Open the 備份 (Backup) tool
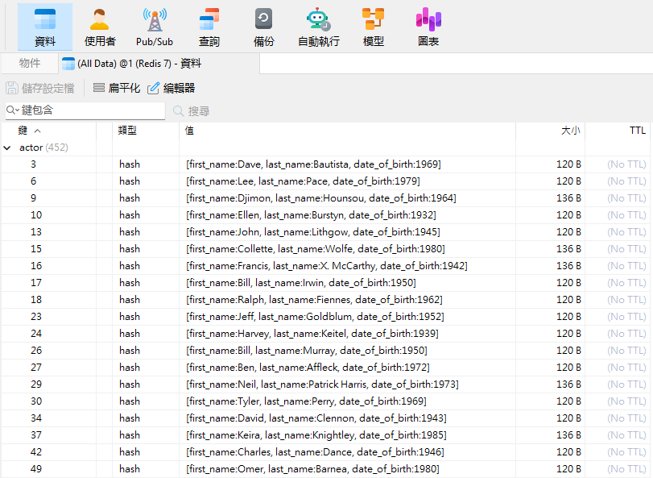This screenshot has height=478, width=653. pos(263,27)
